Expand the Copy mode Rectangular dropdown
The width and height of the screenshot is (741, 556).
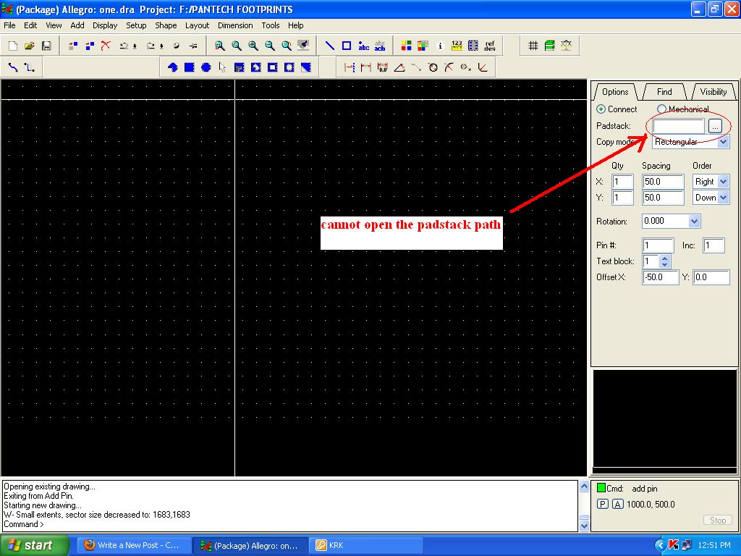[x=724, y=143]
